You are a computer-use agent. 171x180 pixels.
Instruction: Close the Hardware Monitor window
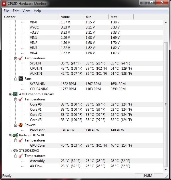[162, 3]
